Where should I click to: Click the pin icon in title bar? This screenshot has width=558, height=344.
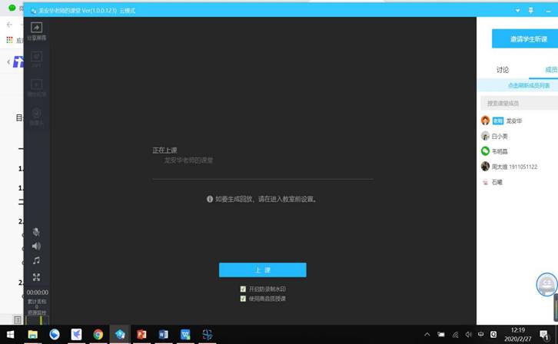tap(530, 11)
